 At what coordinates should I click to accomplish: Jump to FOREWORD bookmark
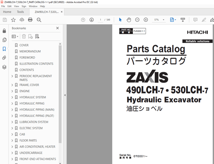click(27, 57)
